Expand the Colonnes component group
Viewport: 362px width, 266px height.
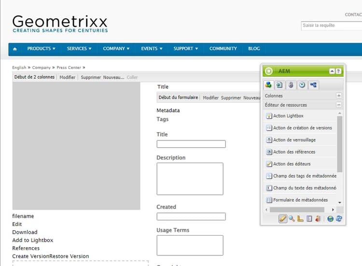click(339, 96)
